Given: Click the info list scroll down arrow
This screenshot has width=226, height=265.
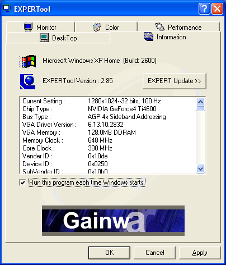Looking at the screenshot, I should pos(201,168).
